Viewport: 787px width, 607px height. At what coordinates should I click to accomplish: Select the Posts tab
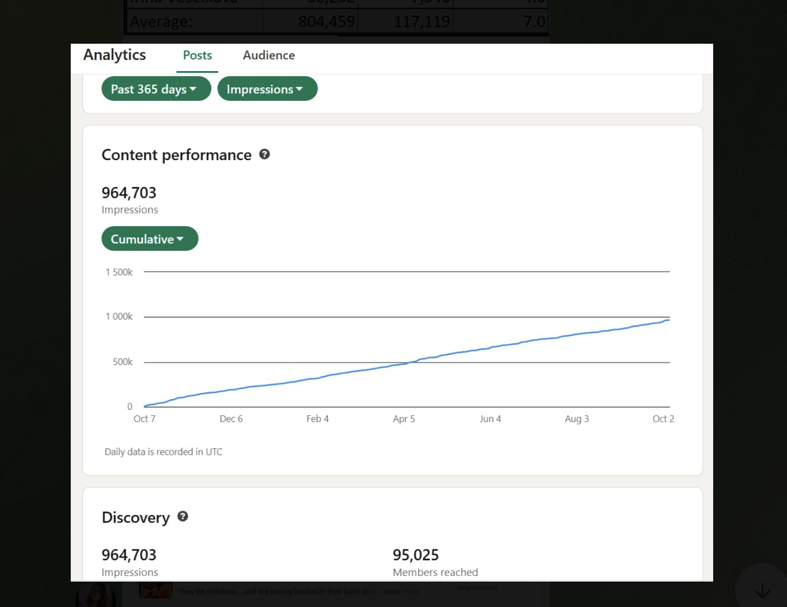(197, 55)
